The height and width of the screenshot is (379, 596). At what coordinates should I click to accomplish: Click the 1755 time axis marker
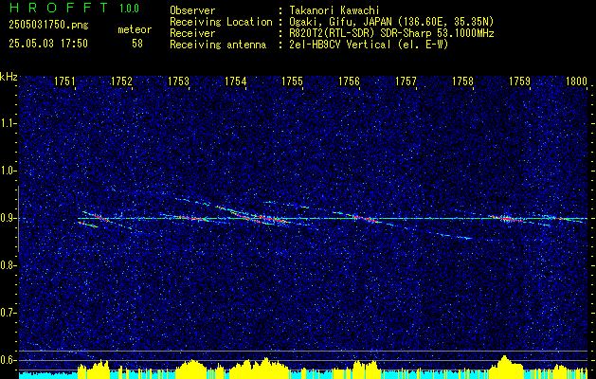292,81
